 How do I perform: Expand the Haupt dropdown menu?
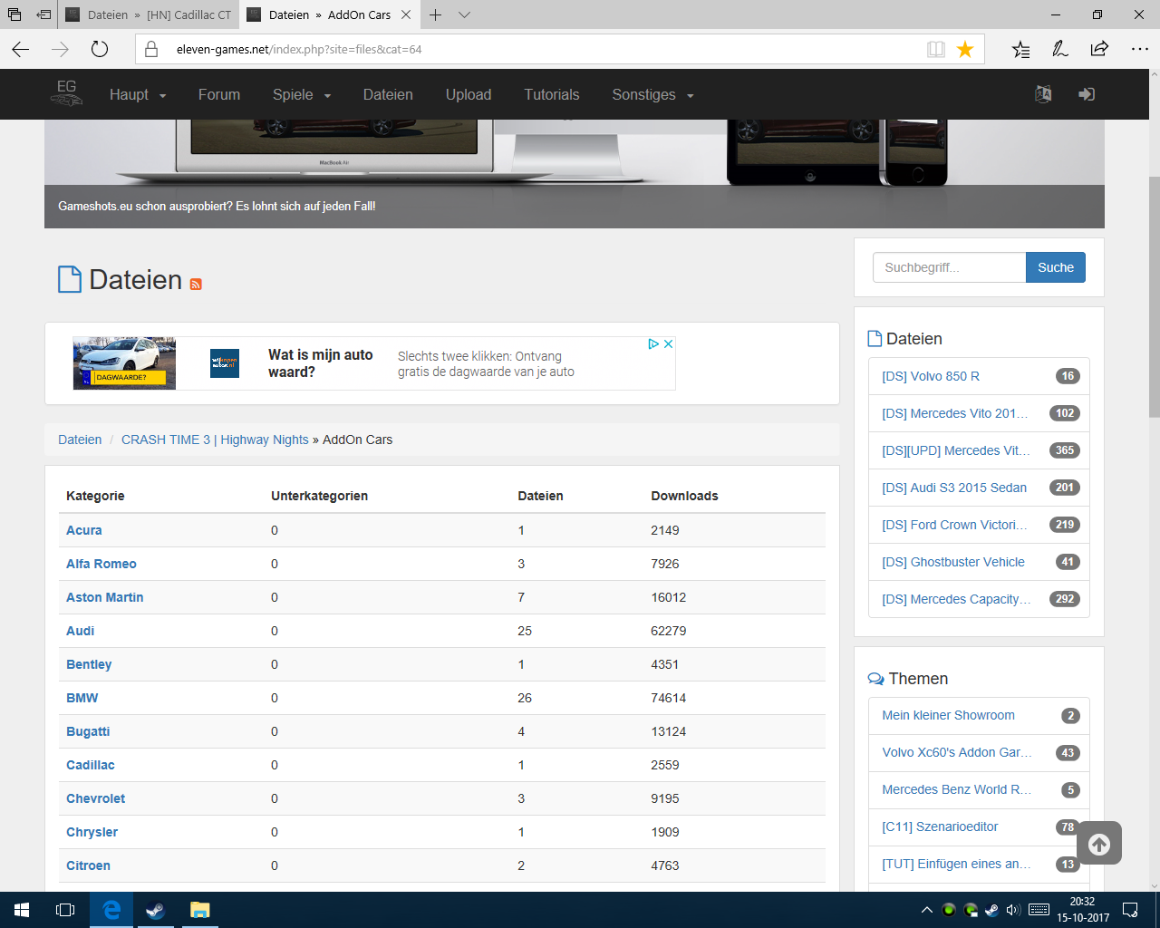click(138, 94)
